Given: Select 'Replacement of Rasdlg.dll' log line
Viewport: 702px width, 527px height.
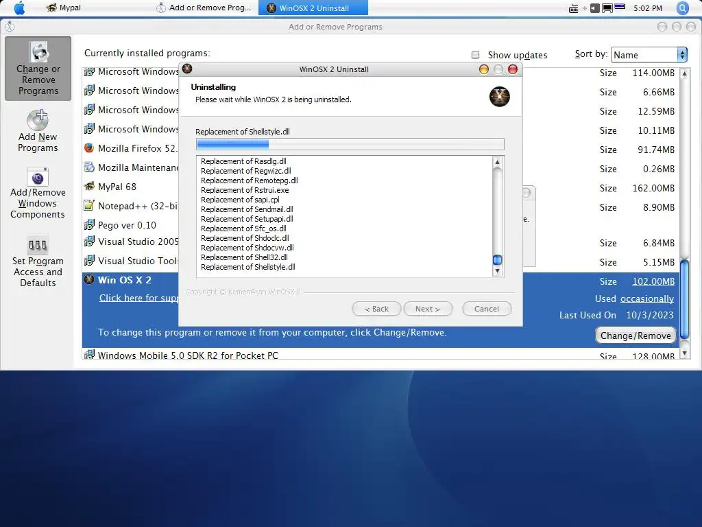Looking at the screenshot, I should [243, 161].
